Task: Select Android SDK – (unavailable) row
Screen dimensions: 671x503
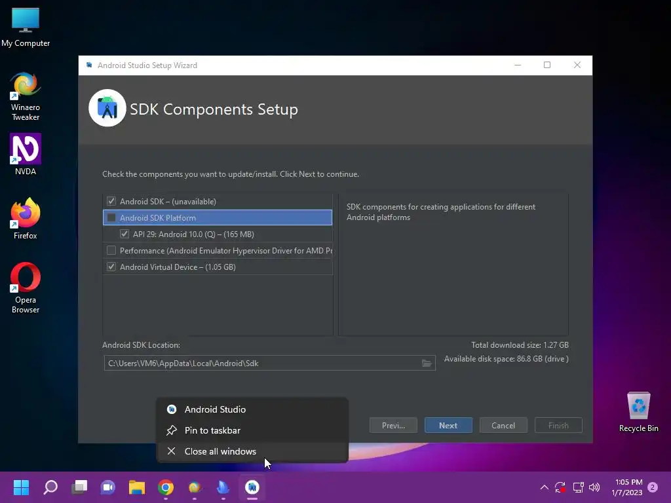Action: coord(218,201)
